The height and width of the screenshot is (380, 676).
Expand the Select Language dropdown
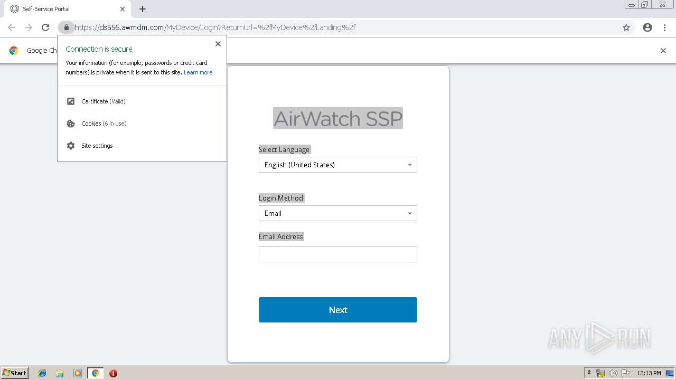[x=338, y=165]
